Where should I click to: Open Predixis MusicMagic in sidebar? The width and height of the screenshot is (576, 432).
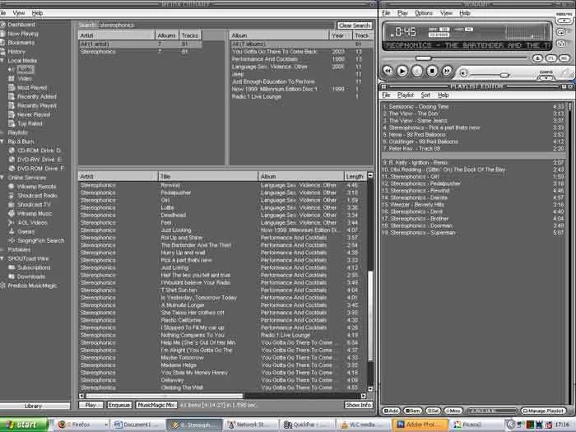[x=32, y=286]
